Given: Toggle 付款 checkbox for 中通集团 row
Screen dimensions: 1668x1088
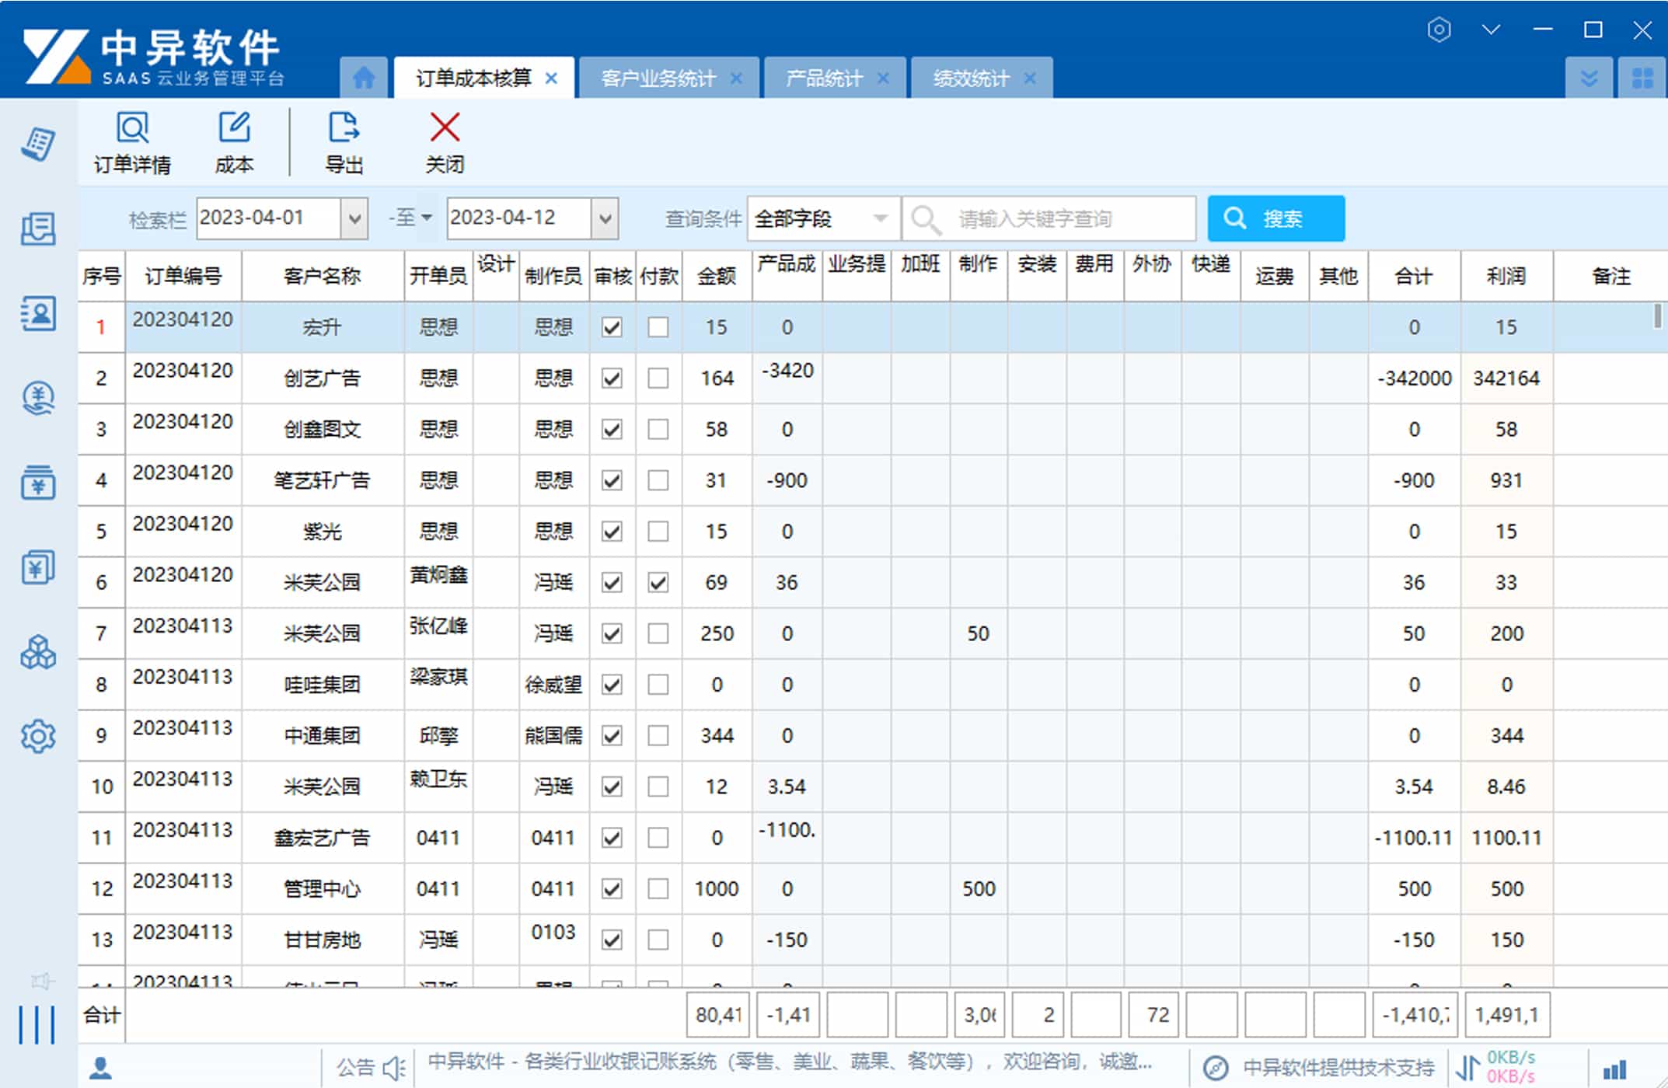Looking at the screenshot, I should (x=658, y=735).
